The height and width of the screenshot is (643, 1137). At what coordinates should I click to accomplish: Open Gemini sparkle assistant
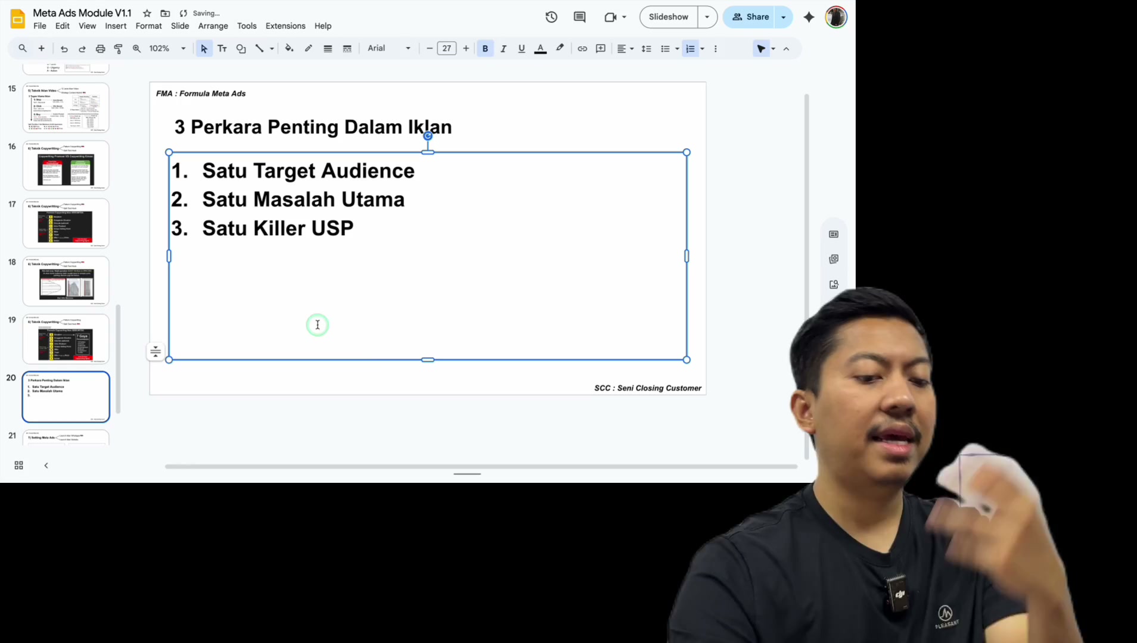(809, 17)
